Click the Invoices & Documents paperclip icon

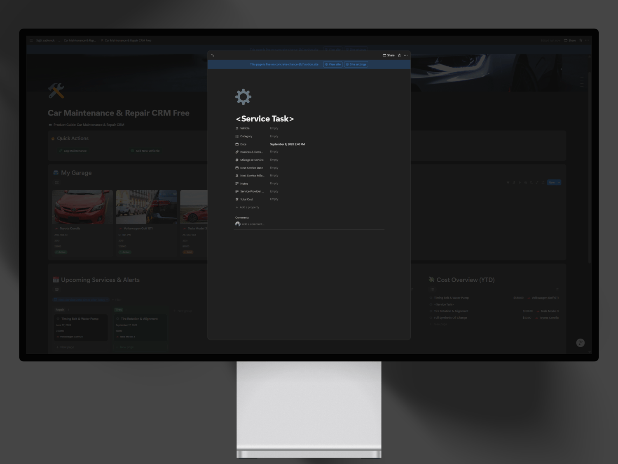[x=237, y=152]
